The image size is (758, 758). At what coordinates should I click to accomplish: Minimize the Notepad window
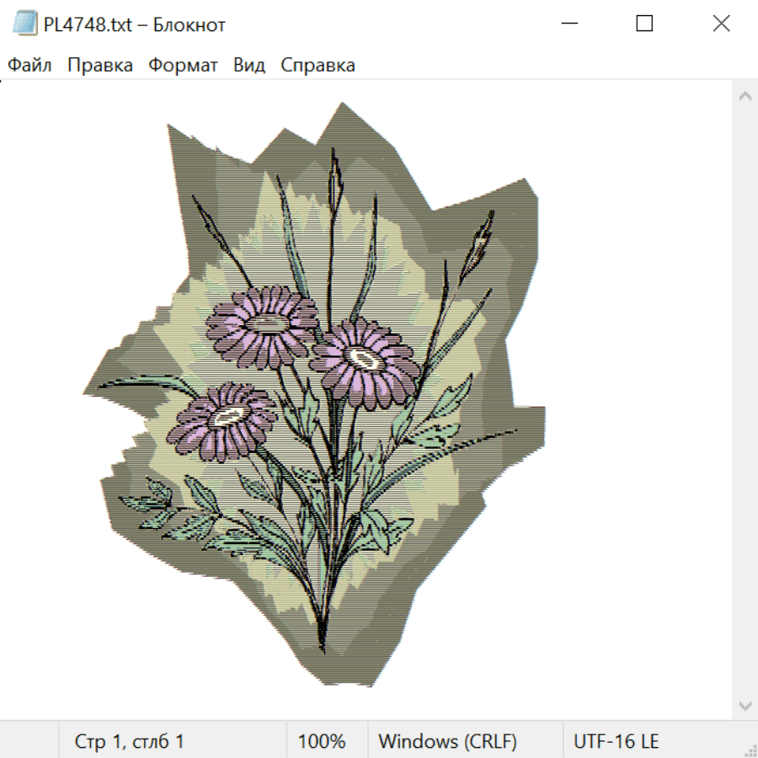(568, 24)
